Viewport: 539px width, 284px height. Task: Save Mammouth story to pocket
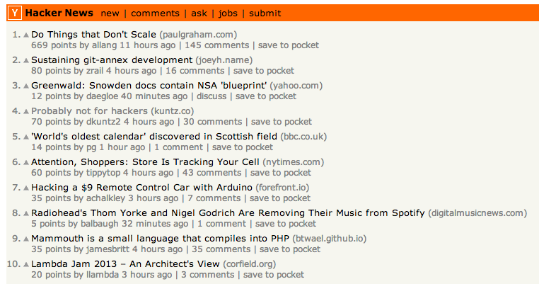point(290,249)
